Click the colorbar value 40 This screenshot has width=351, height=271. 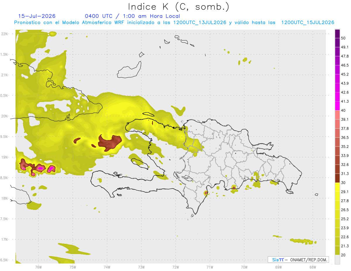tap(343, 111)
